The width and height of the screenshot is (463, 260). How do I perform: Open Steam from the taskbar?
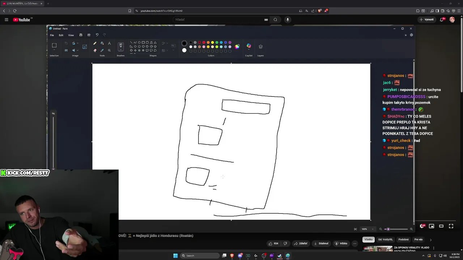pos(280,256)
